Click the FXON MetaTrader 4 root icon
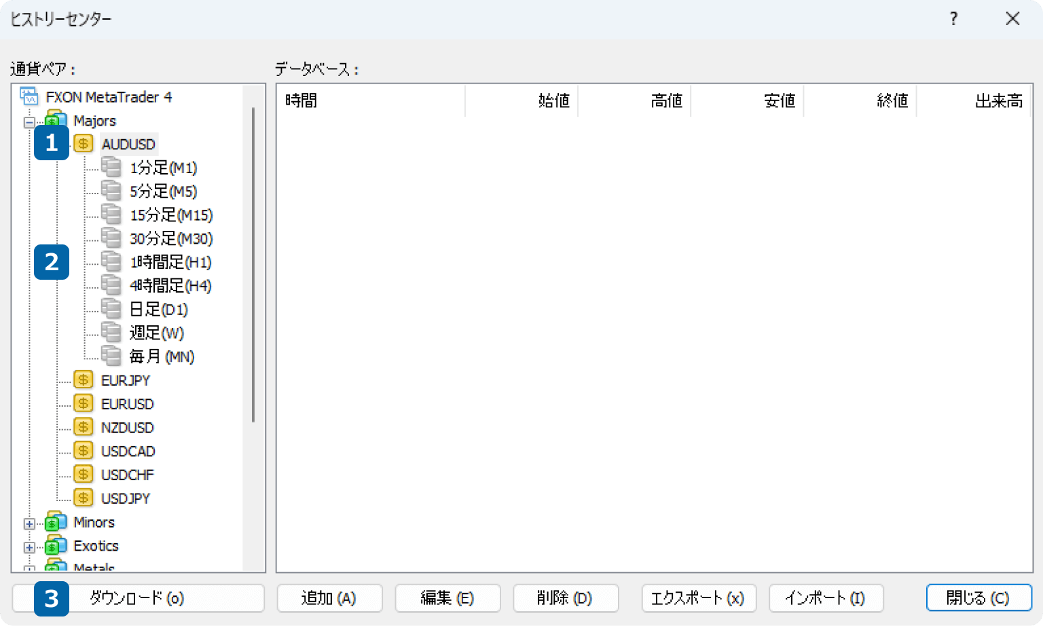1043x626 pixels. coord(29,97)
